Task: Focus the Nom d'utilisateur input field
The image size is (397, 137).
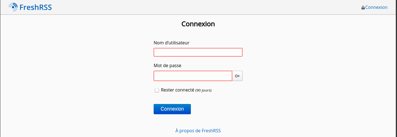Action: pyautogui.click(x=198, y=52)
